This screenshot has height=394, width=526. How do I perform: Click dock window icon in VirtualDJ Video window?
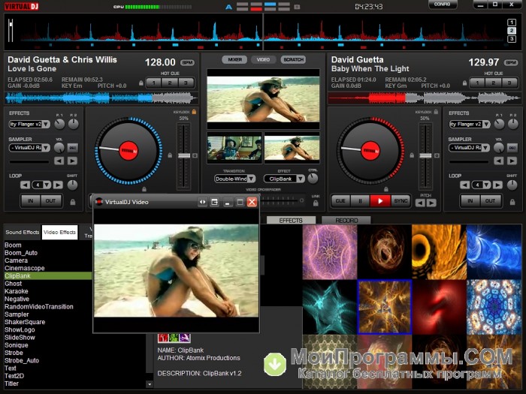(214, 202)
